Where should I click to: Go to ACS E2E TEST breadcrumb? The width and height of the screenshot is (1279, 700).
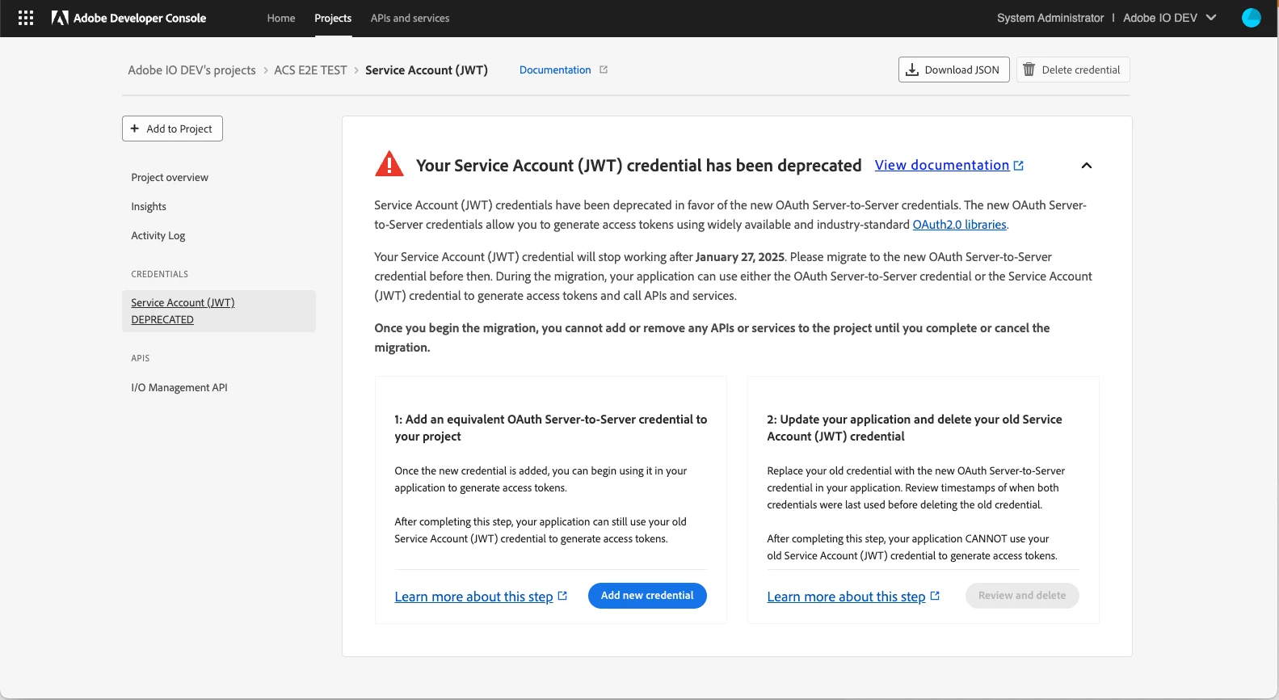point(310,70)
